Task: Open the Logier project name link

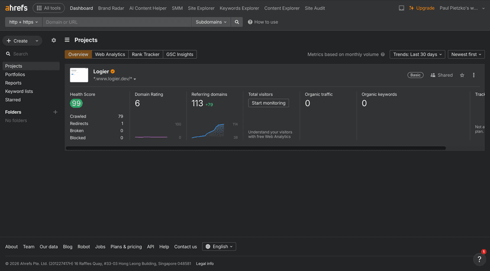Action: [x=101, y=72]
